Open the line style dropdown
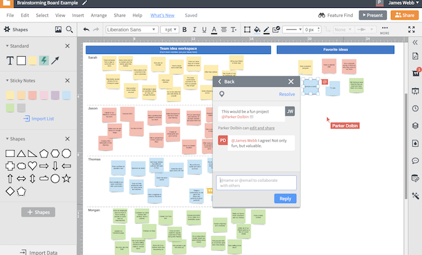This screenshot has width=422, height=255. (x=292, y=30)
